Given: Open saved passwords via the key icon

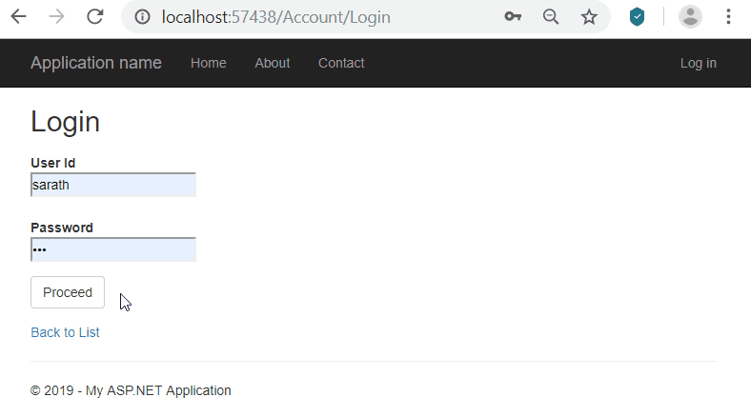Looking at the screenshot, I should 513,17.
